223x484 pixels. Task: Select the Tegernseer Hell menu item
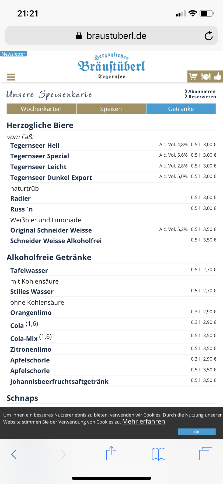point(35,146)
